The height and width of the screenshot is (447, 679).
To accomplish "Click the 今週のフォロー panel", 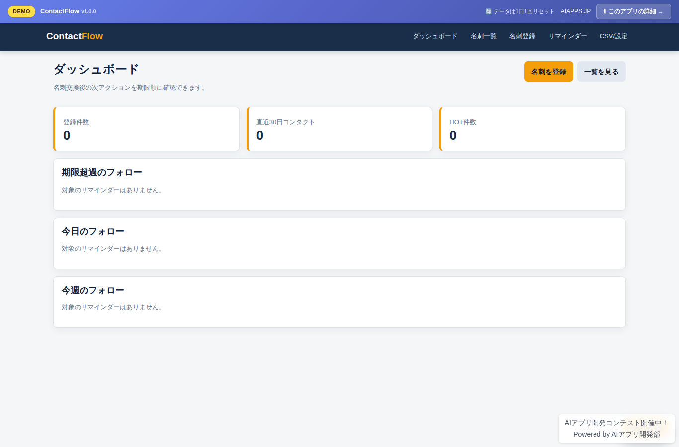I will (x=339, y=302).
